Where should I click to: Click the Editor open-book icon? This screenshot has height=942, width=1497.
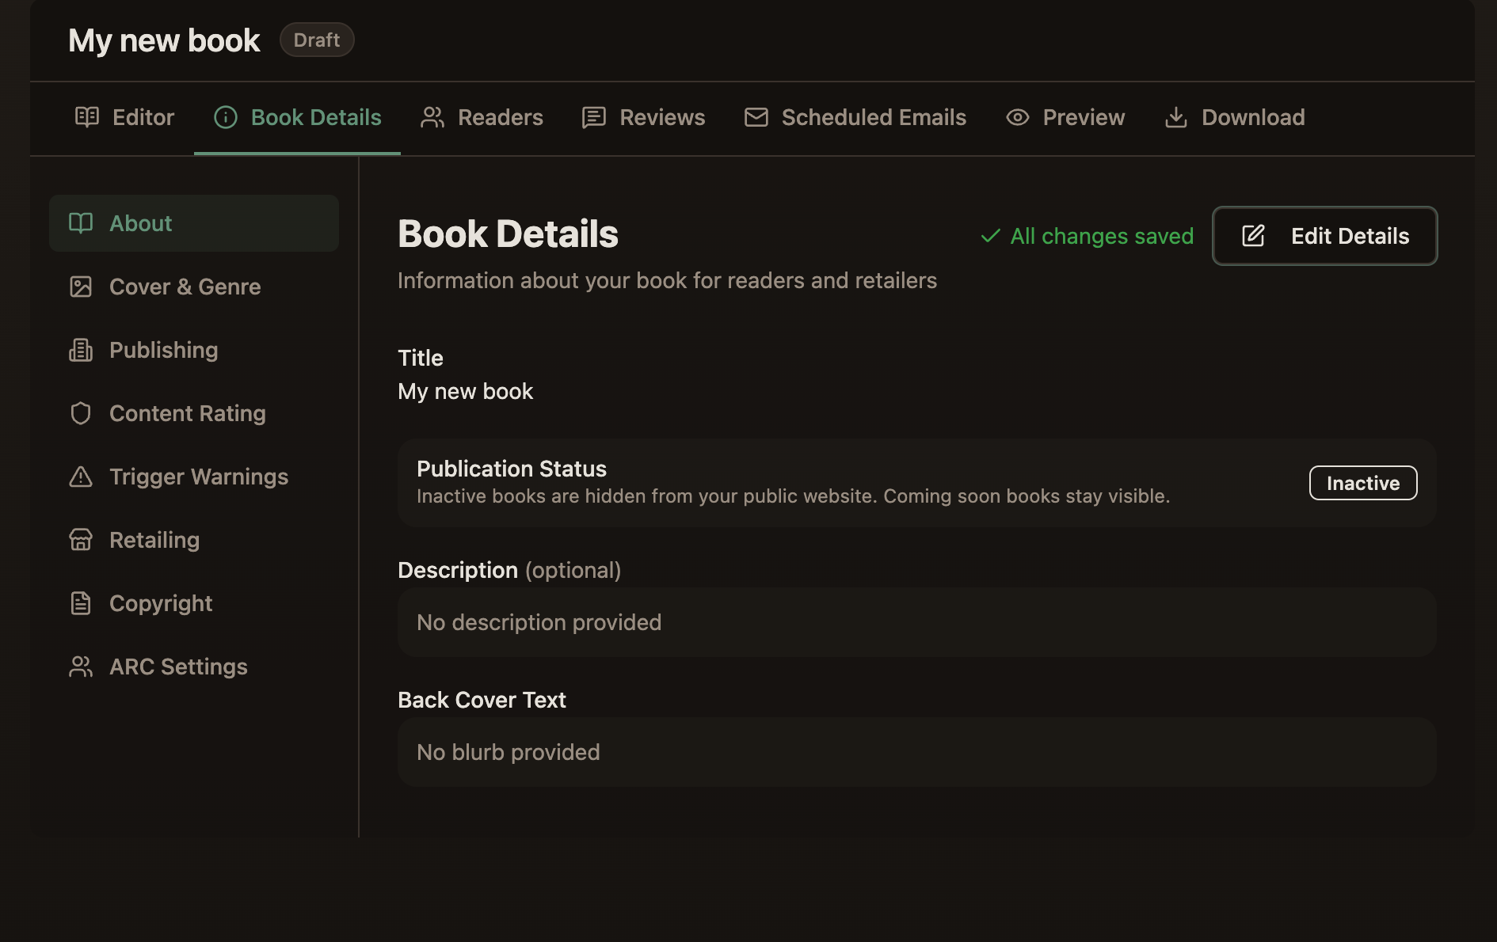coord(86,117)
